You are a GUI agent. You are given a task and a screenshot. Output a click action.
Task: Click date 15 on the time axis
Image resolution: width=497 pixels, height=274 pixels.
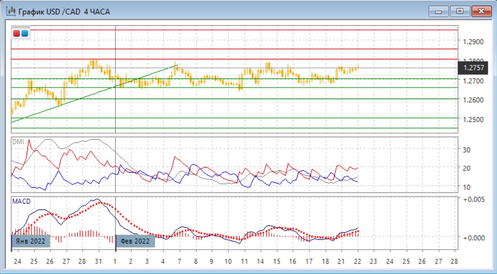click(277, 262)
